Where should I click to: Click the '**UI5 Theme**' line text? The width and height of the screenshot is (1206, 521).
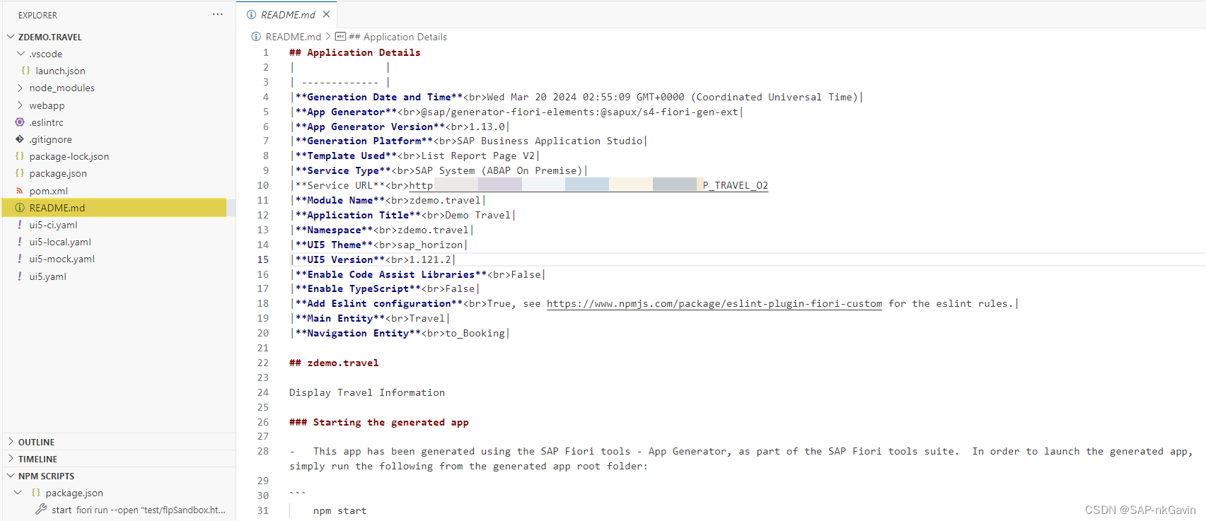click(378, 245)
